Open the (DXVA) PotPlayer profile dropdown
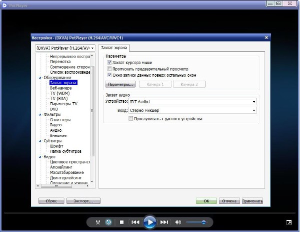Viewport: 300px width, 232px height. [65, 48]
